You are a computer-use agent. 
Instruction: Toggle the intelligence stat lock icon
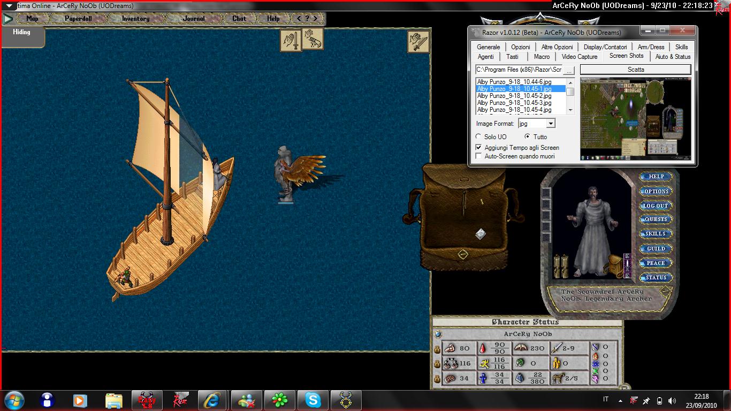click(x=437, y=379)
